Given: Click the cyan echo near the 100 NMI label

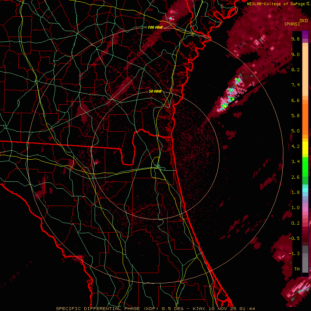Looking at the screenshot, I should tap(171, 18).
